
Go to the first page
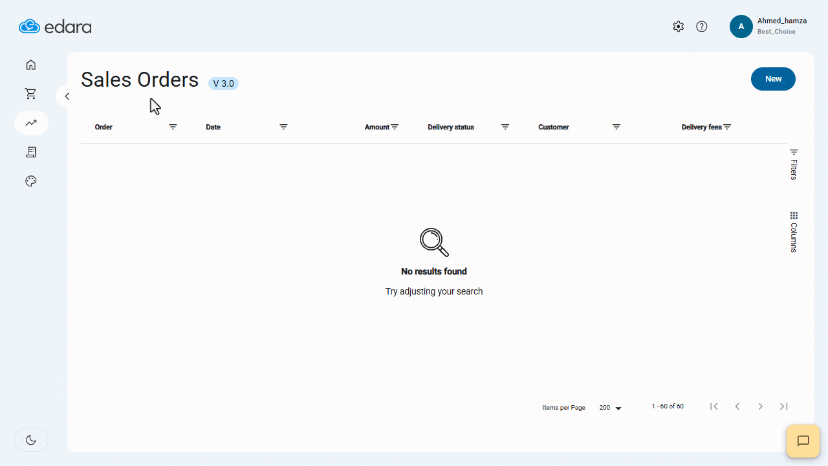tap(714, 406)
